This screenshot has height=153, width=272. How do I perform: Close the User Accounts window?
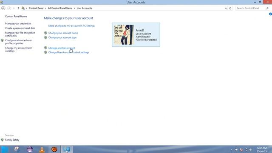pyautogui.click(x=267, y=2)
